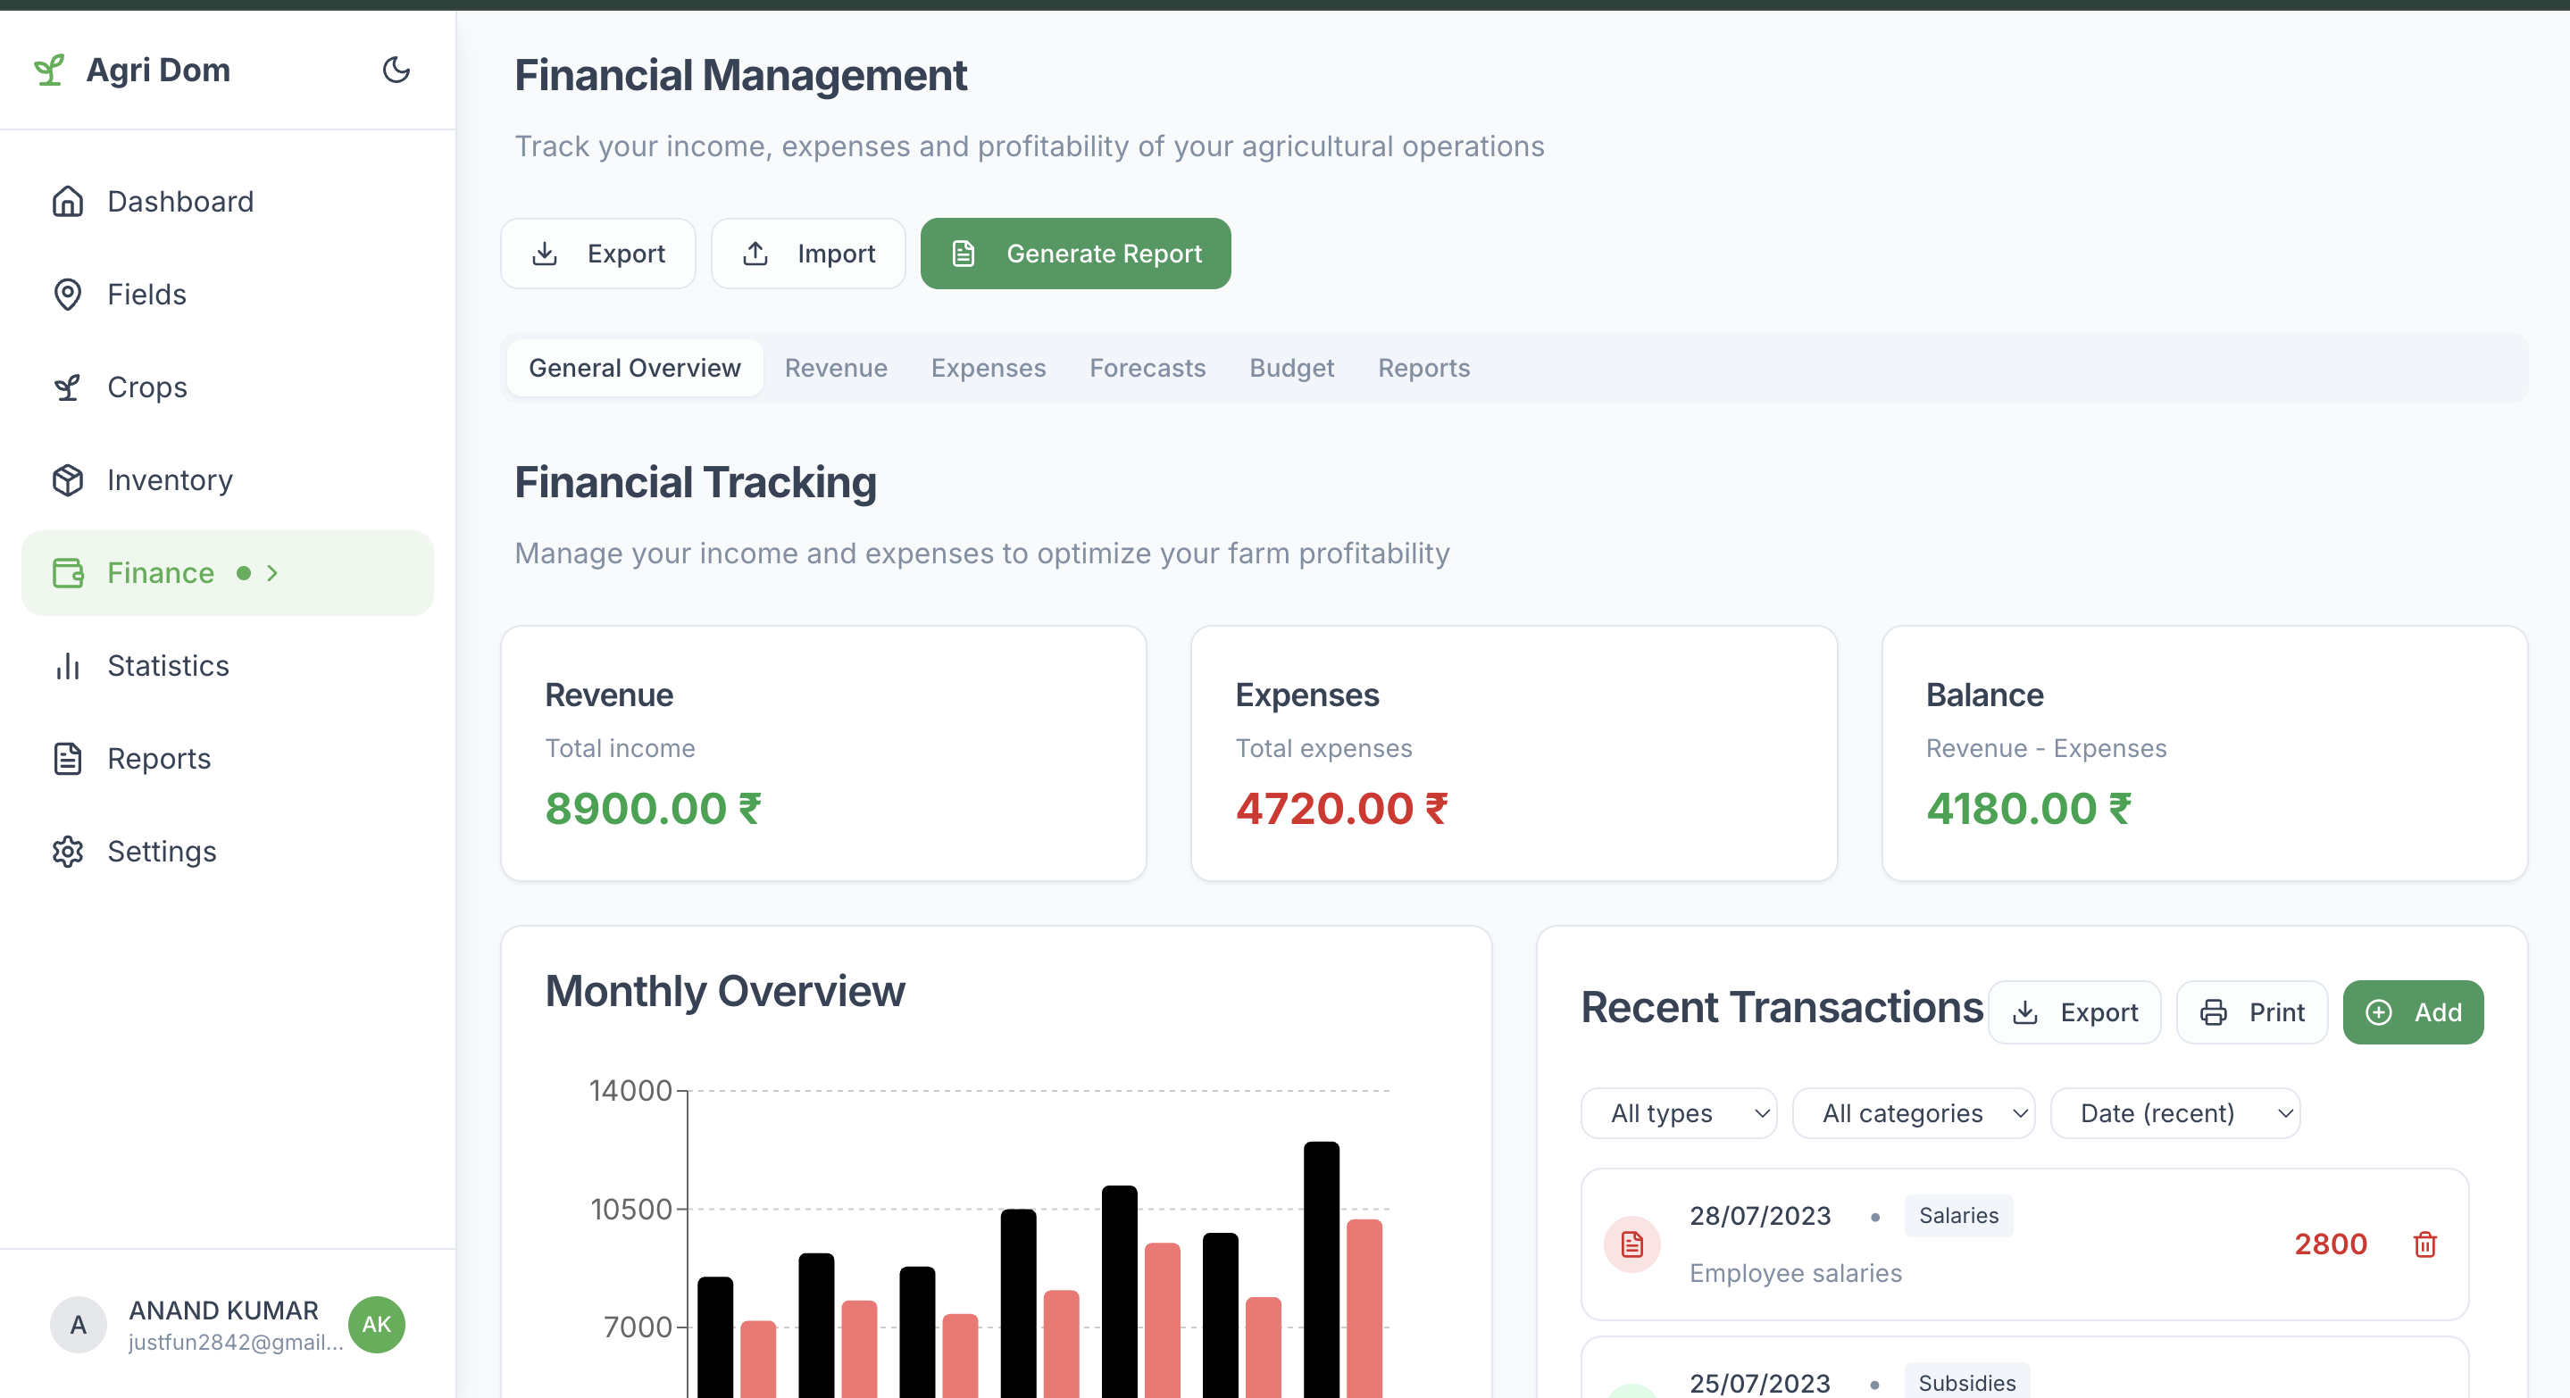Open the All categories filter dropdown
The height and width of the screenshot is (1398, 2570).
coord(1913,1113)
